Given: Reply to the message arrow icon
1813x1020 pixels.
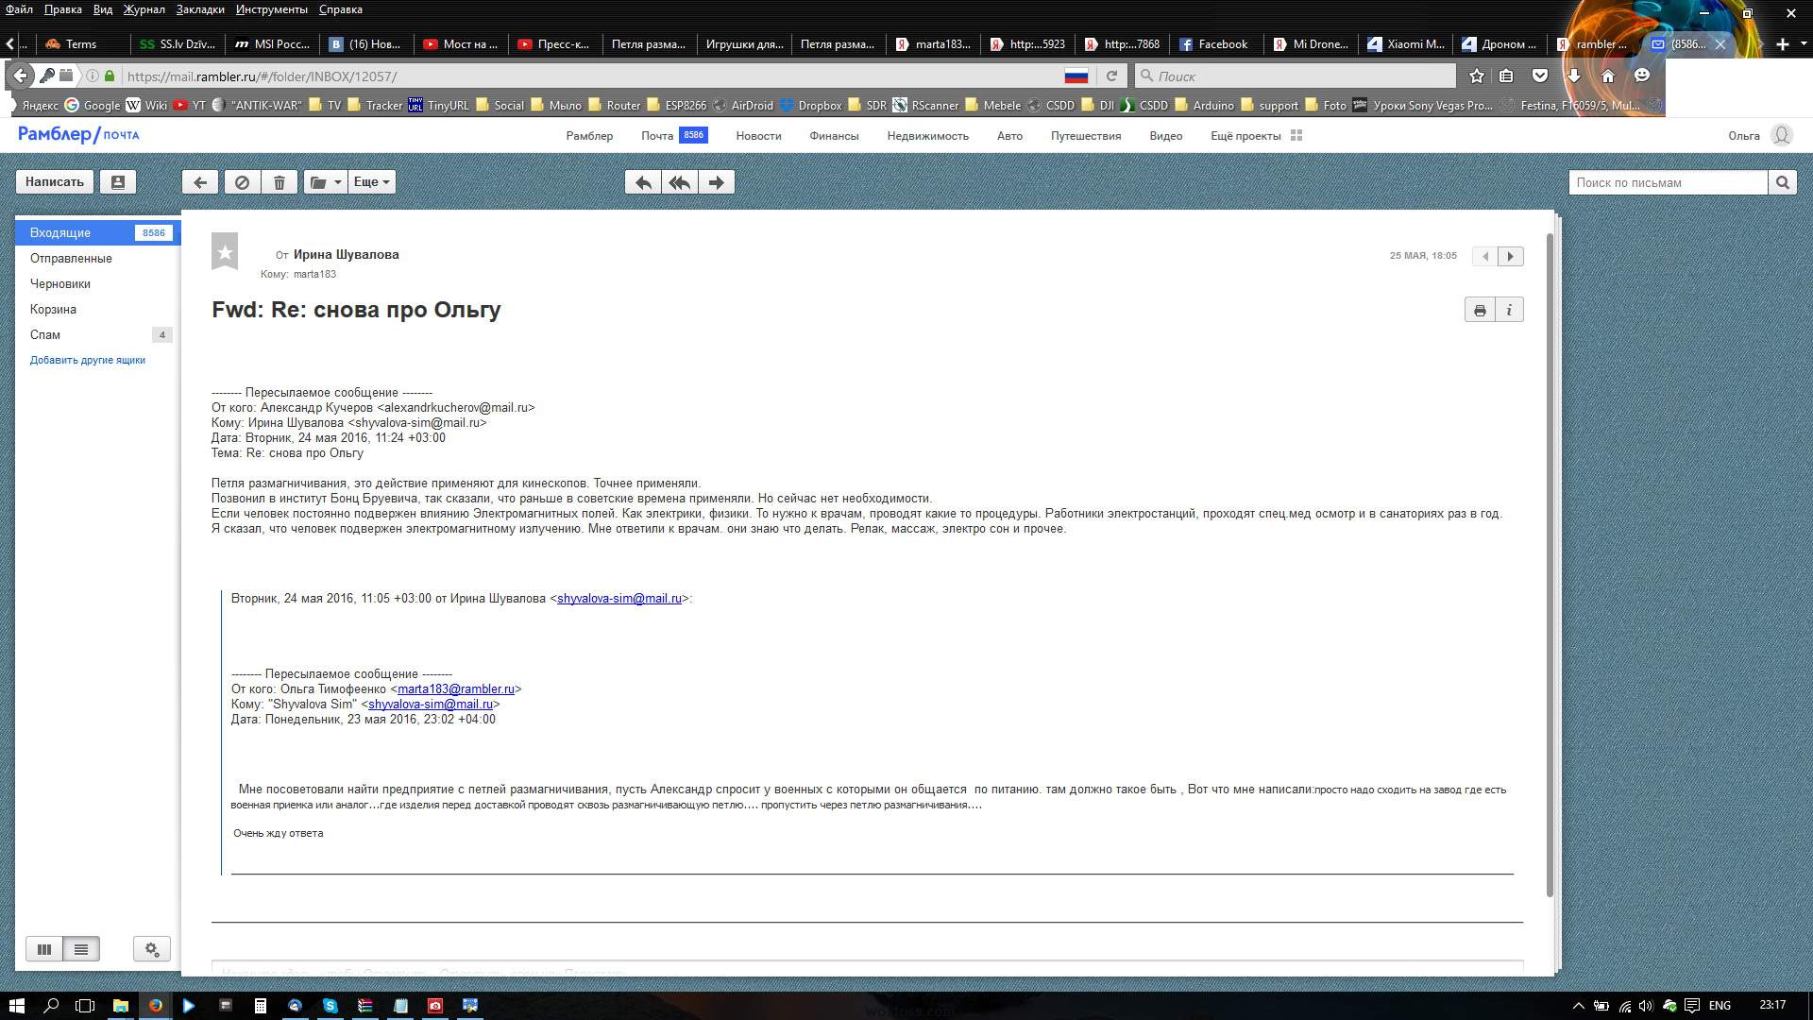Looking at the screenshot, I should [x=643, y=182].
